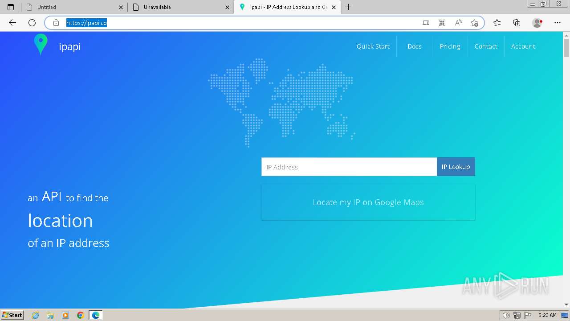Launch Internet Explorer from taskbar

36,315
